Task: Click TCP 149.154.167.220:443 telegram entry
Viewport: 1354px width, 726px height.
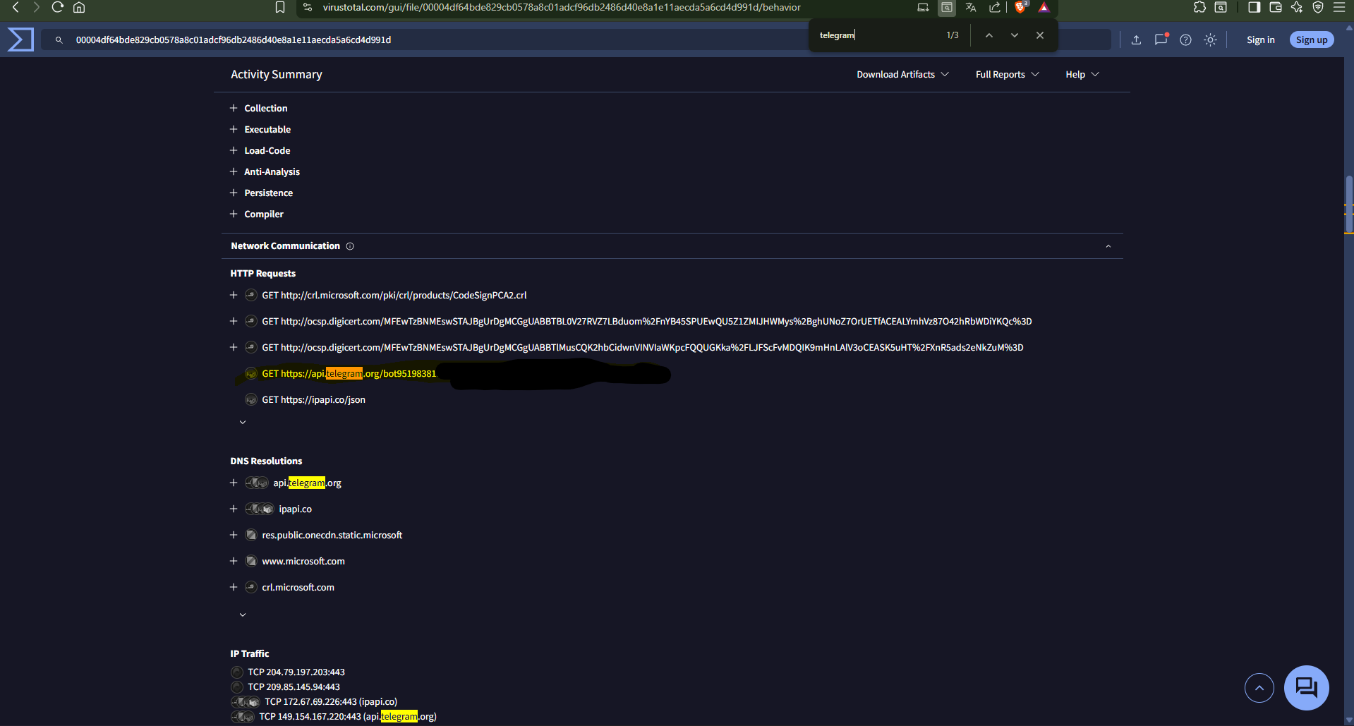Action: click(348, 717)
